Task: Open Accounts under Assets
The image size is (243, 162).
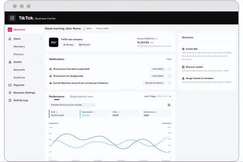Action: [x=19, y=70]
